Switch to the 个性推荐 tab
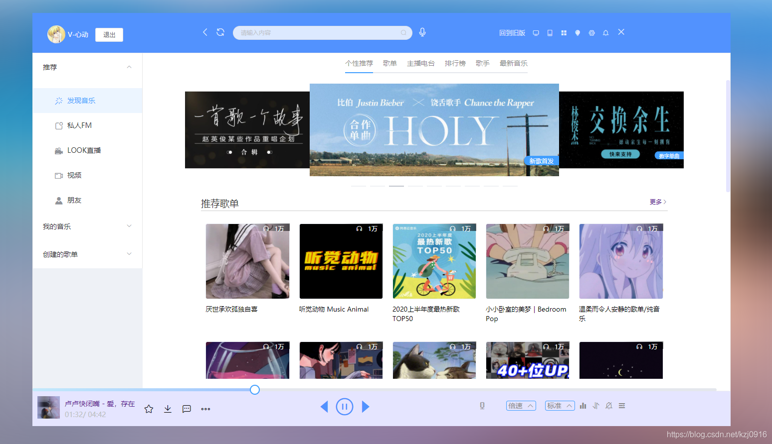 tap(359, 63)
